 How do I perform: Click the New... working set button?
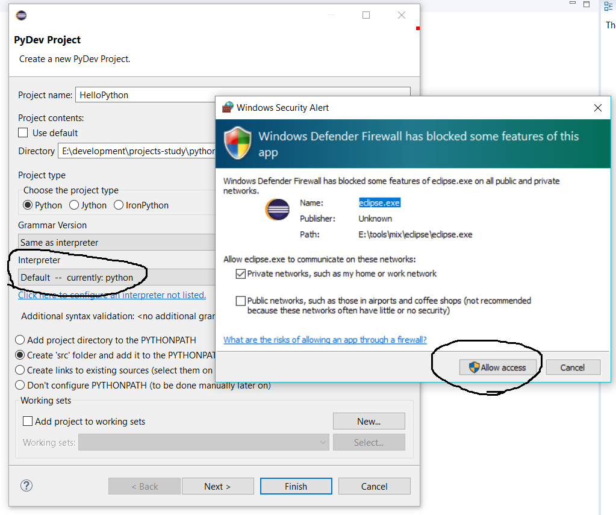pos(369,422)
